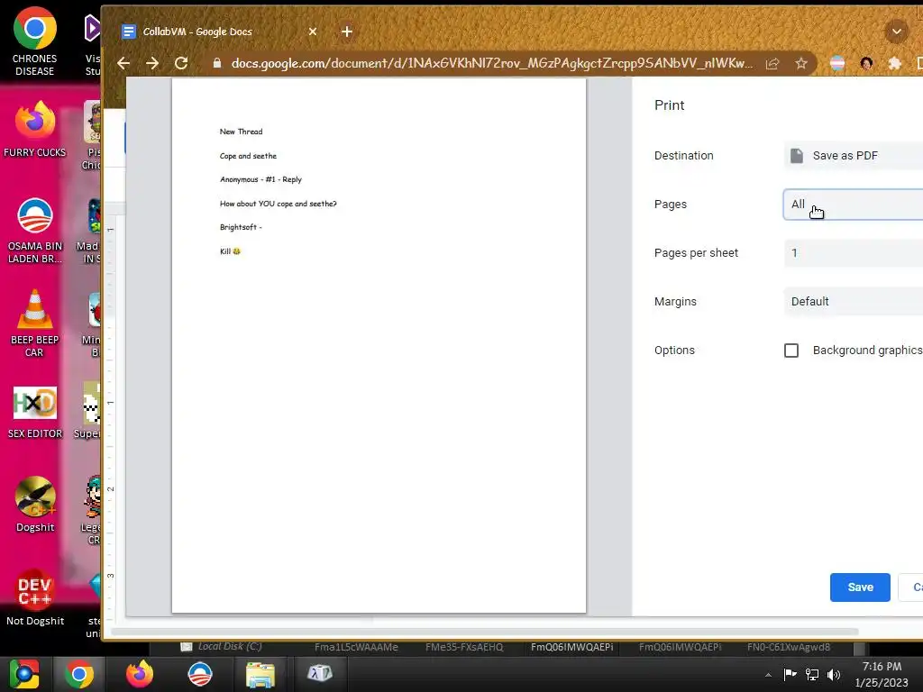The image size is (923, 692).
Task: Open Pages per sheet dropdown
Action: click(x=853, y=253)
